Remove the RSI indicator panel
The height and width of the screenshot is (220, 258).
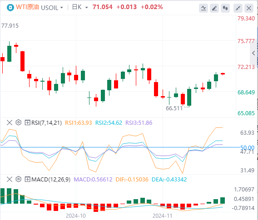pos(10,122)
